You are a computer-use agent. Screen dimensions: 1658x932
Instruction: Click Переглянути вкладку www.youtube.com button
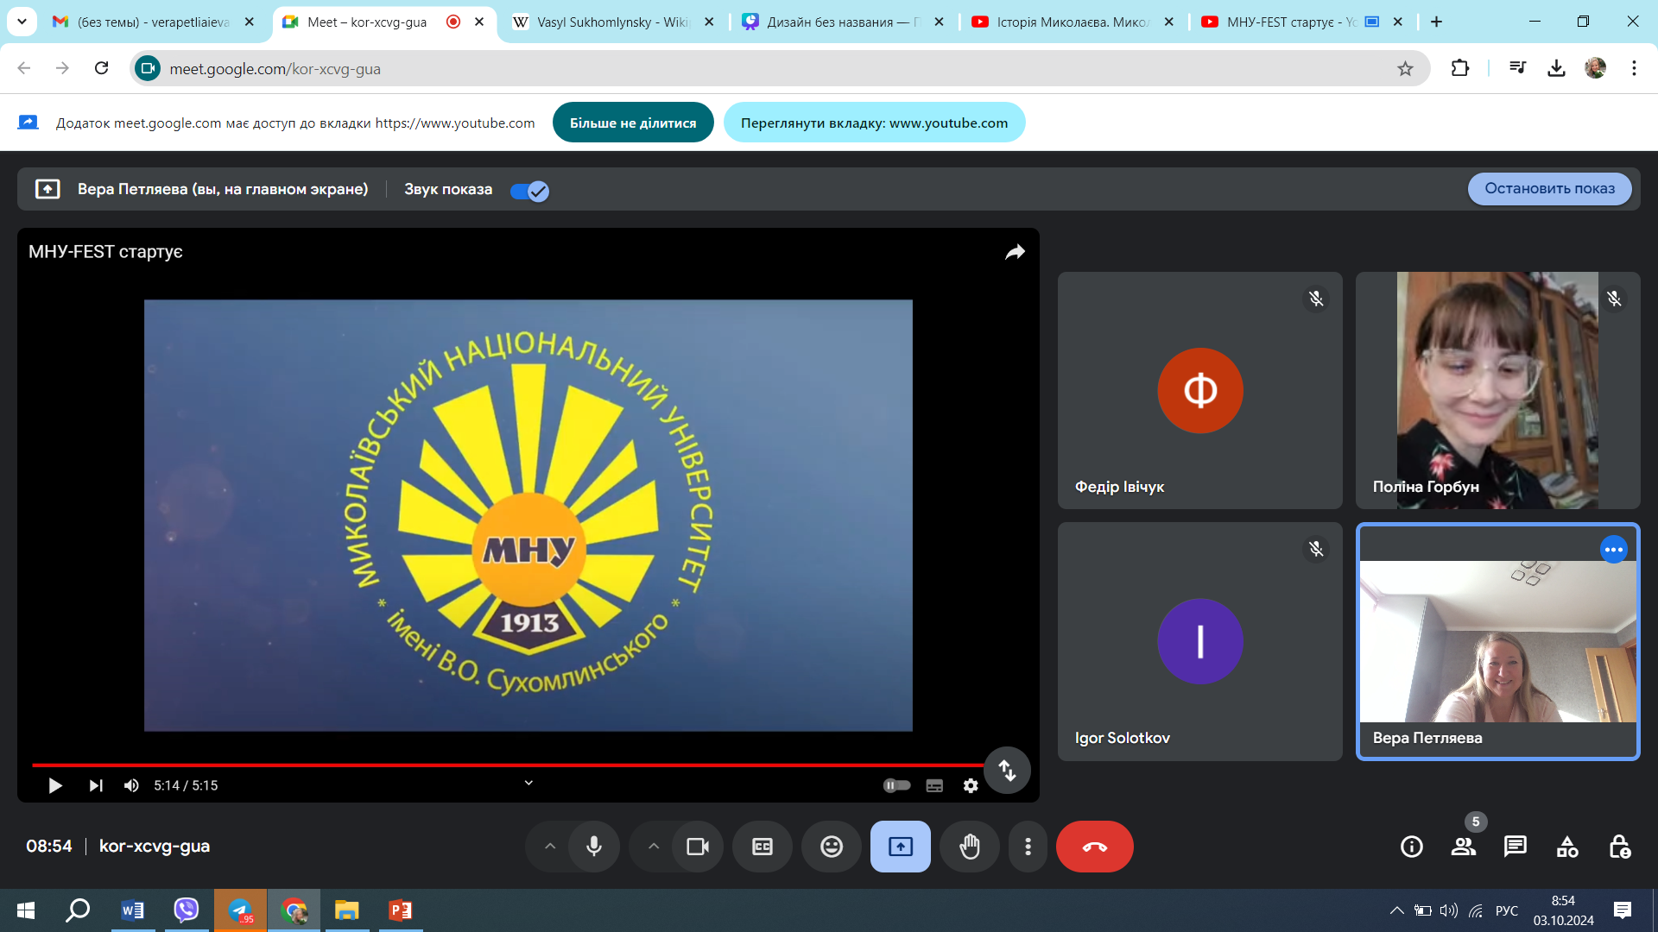(874, 123)
